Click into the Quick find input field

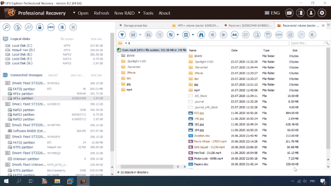point(307,43)
